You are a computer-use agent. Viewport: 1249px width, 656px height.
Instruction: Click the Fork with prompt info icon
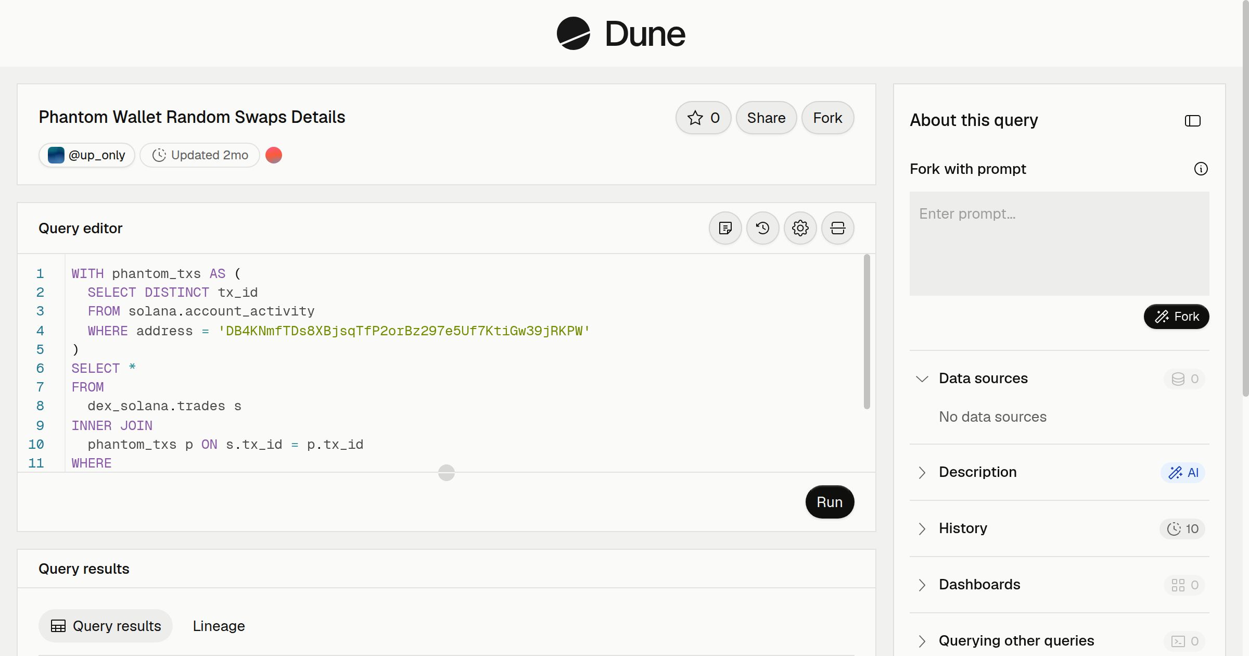(1201, 169)
